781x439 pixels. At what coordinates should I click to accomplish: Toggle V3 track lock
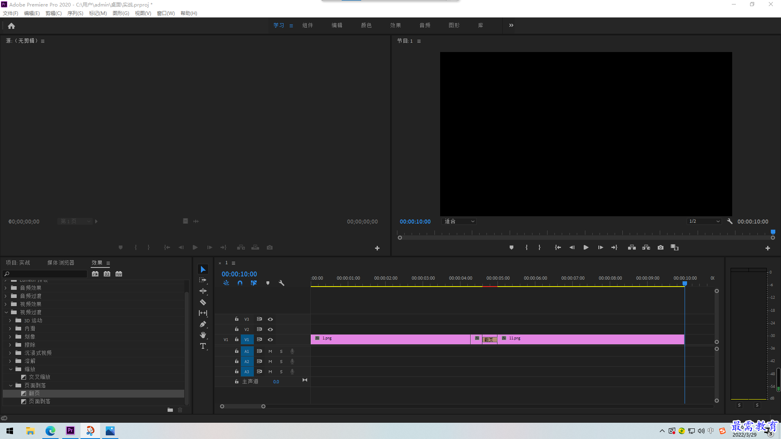pos(236,319)
